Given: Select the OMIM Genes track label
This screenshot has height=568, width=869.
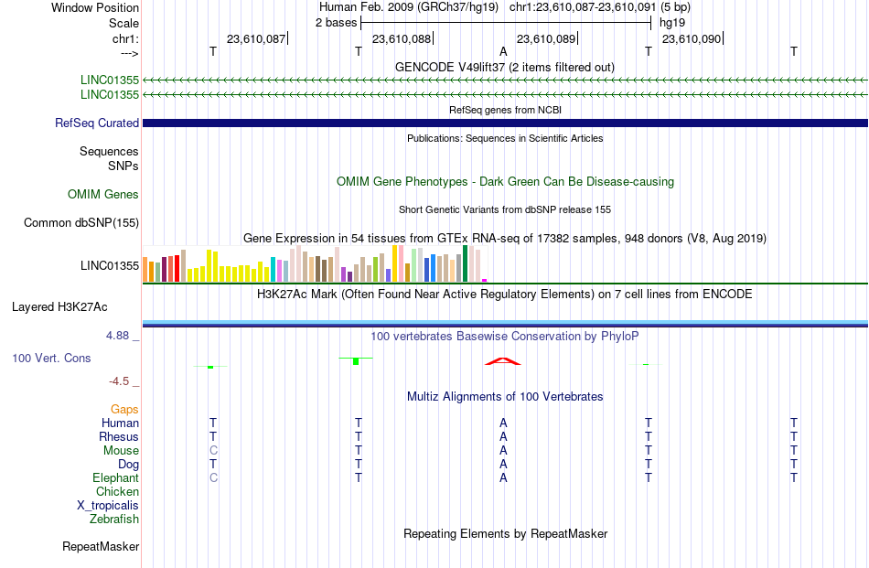Looking at the screenshot, I should (103, 195).
